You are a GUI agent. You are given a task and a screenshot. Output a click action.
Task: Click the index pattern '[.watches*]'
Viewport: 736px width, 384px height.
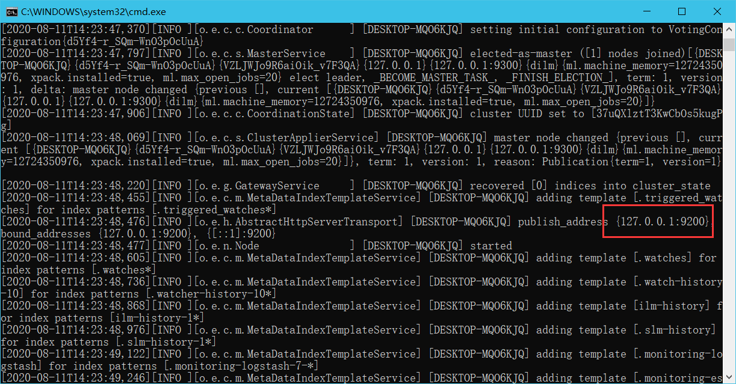click(124, 270)
